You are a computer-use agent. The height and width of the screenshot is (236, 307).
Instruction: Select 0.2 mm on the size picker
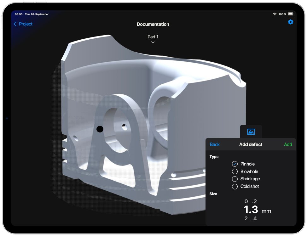(251, 201)
